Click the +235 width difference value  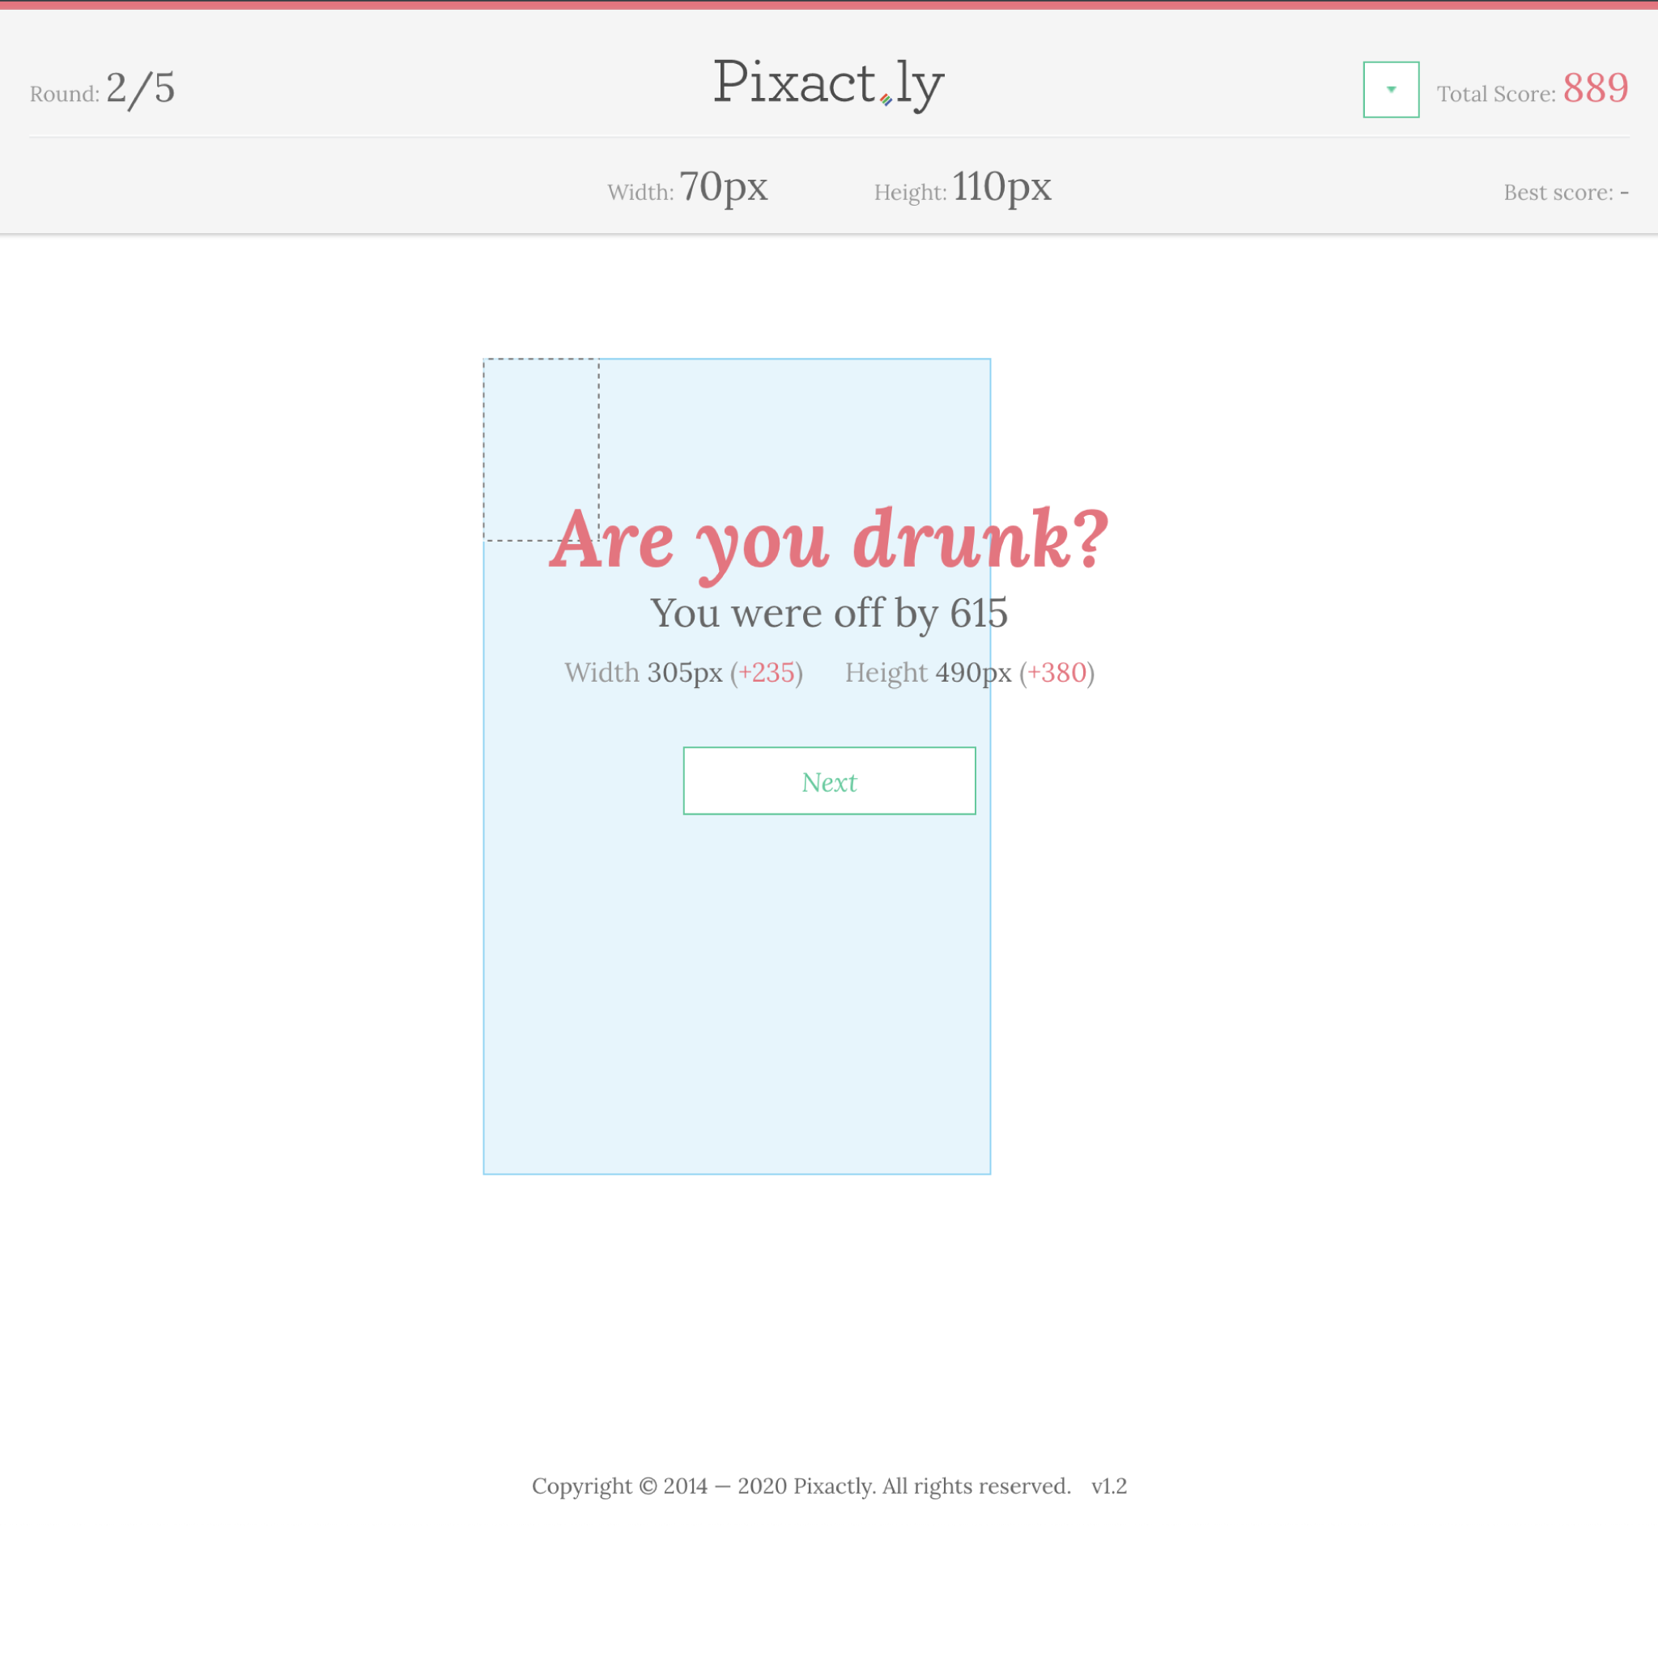(x=767, y=673)
